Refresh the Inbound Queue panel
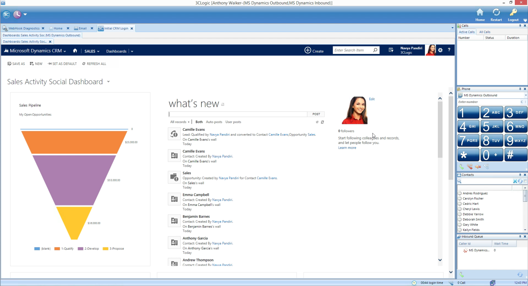 (x=520, y=275)
